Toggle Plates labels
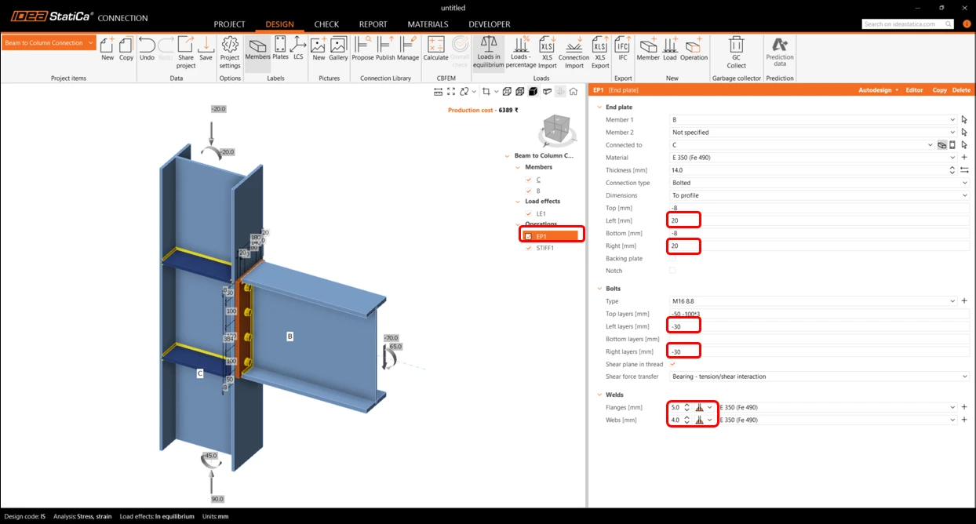Viewport: 976px width, 524px height. pyautogui.click(x=280, y=49)
